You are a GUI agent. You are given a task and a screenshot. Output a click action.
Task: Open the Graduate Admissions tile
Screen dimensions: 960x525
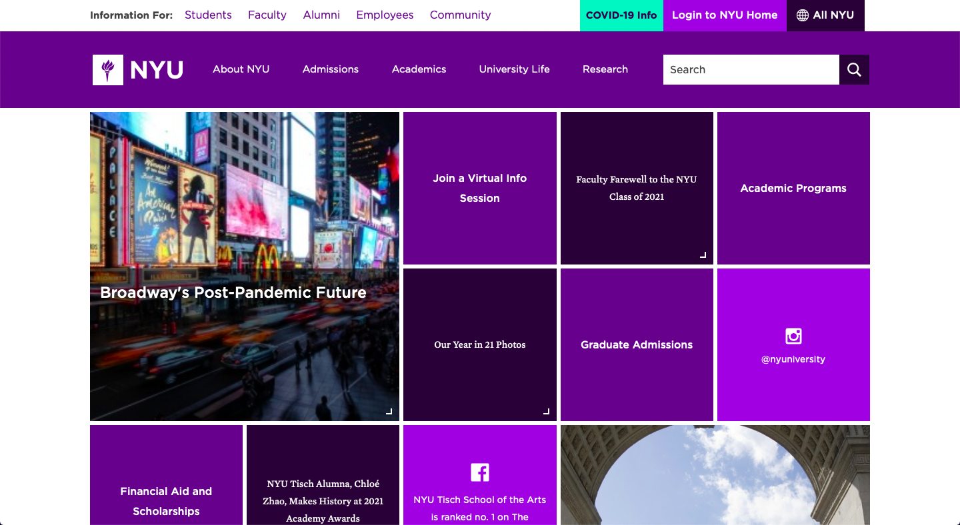(x=637, y=344)
